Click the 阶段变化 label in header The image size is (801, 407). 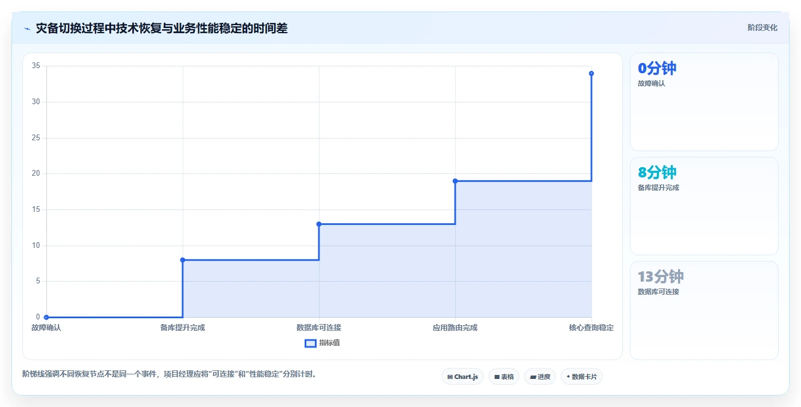click(763, 27)
